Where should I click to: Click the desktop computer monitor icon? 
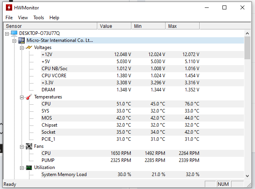coord(14,33)
